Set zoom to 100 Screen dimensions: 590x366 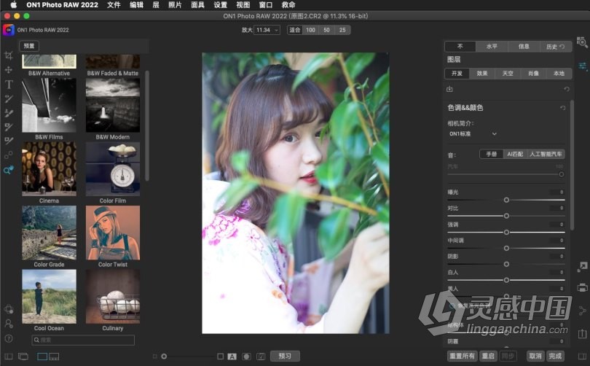pos(310,30)
